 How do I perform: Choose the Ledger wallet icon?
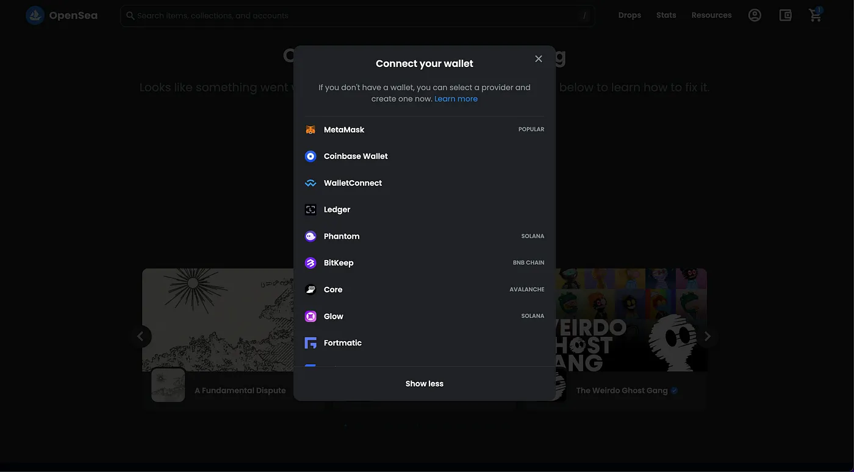pyautogui.click(x=310, y=210)
